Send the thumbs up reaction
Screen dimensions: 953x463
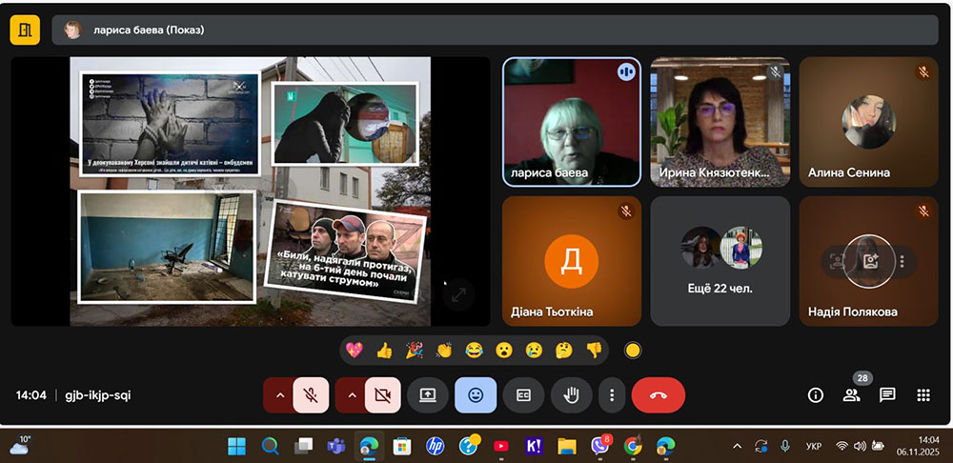coord(384,350)
